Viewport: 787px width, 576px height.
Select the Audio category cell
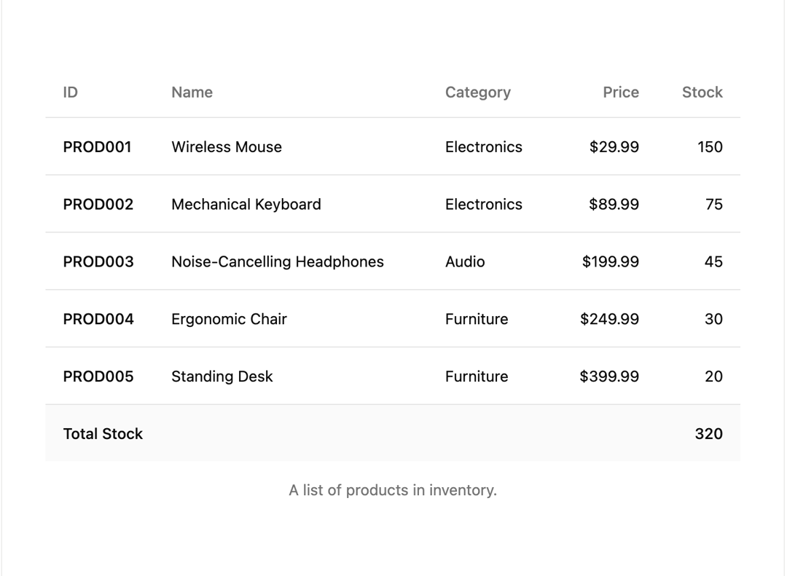465,261
